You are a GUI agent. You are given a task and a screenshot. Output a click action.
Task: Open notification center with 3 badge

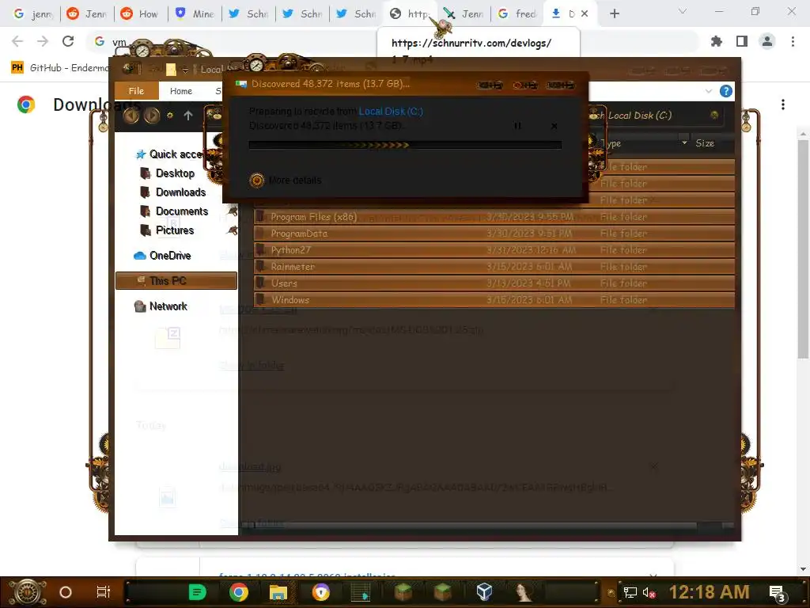[x=778, y=593]
